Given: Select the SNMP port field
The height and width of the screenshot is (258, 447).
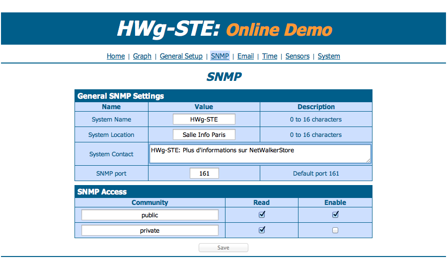Looking at the screenshot, I should point(205,174).
